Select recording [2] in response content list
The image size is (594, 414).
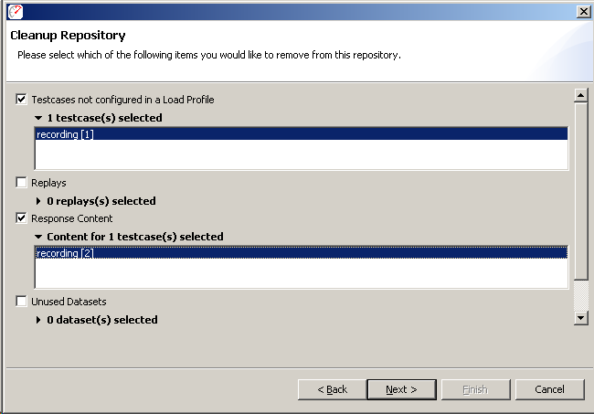pos(302,252)
